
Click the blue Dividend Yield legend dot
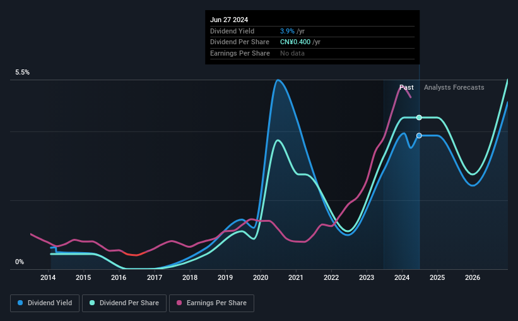(x=20, y=303)
